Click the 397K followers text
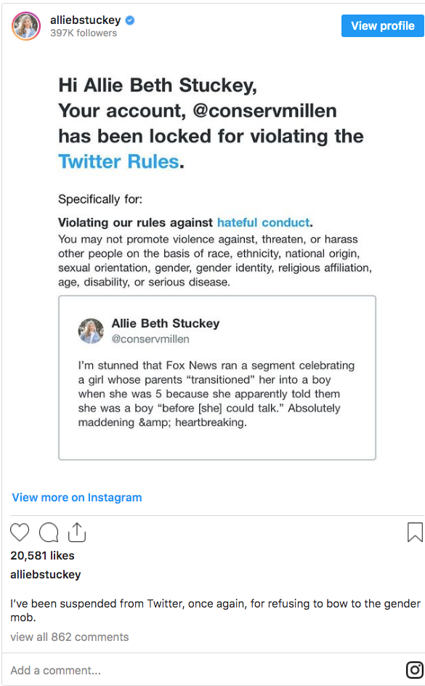The image size is (425, 686). [84, 33]
